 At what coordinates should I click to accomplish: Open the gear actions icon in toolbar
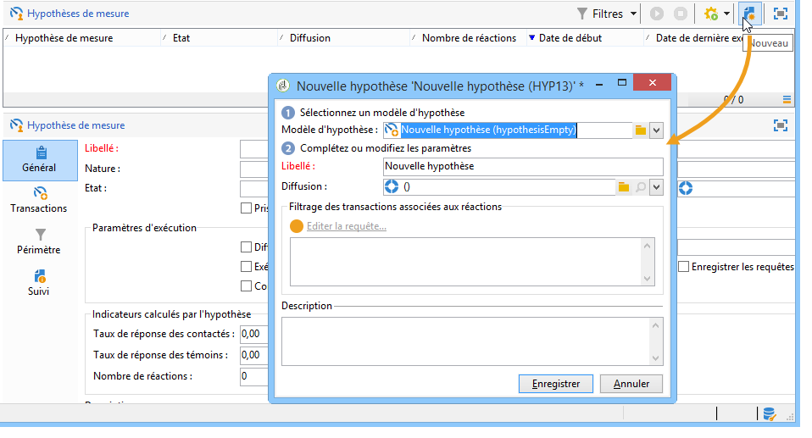point(711,14)
